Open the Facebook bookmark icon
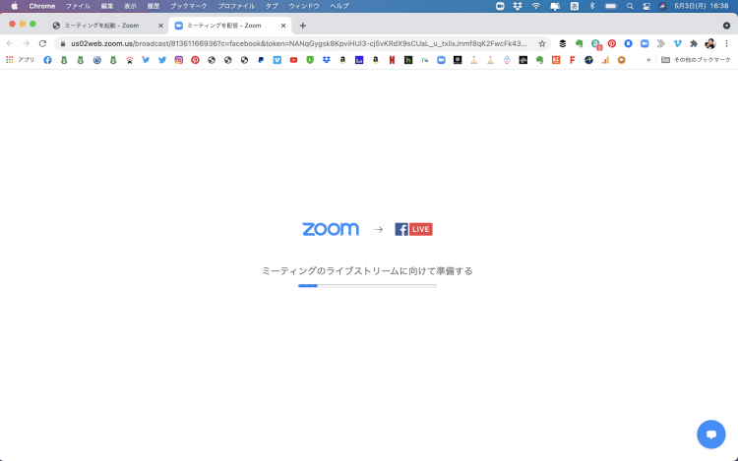Screen dimensions: 738x461 (47, 60)
